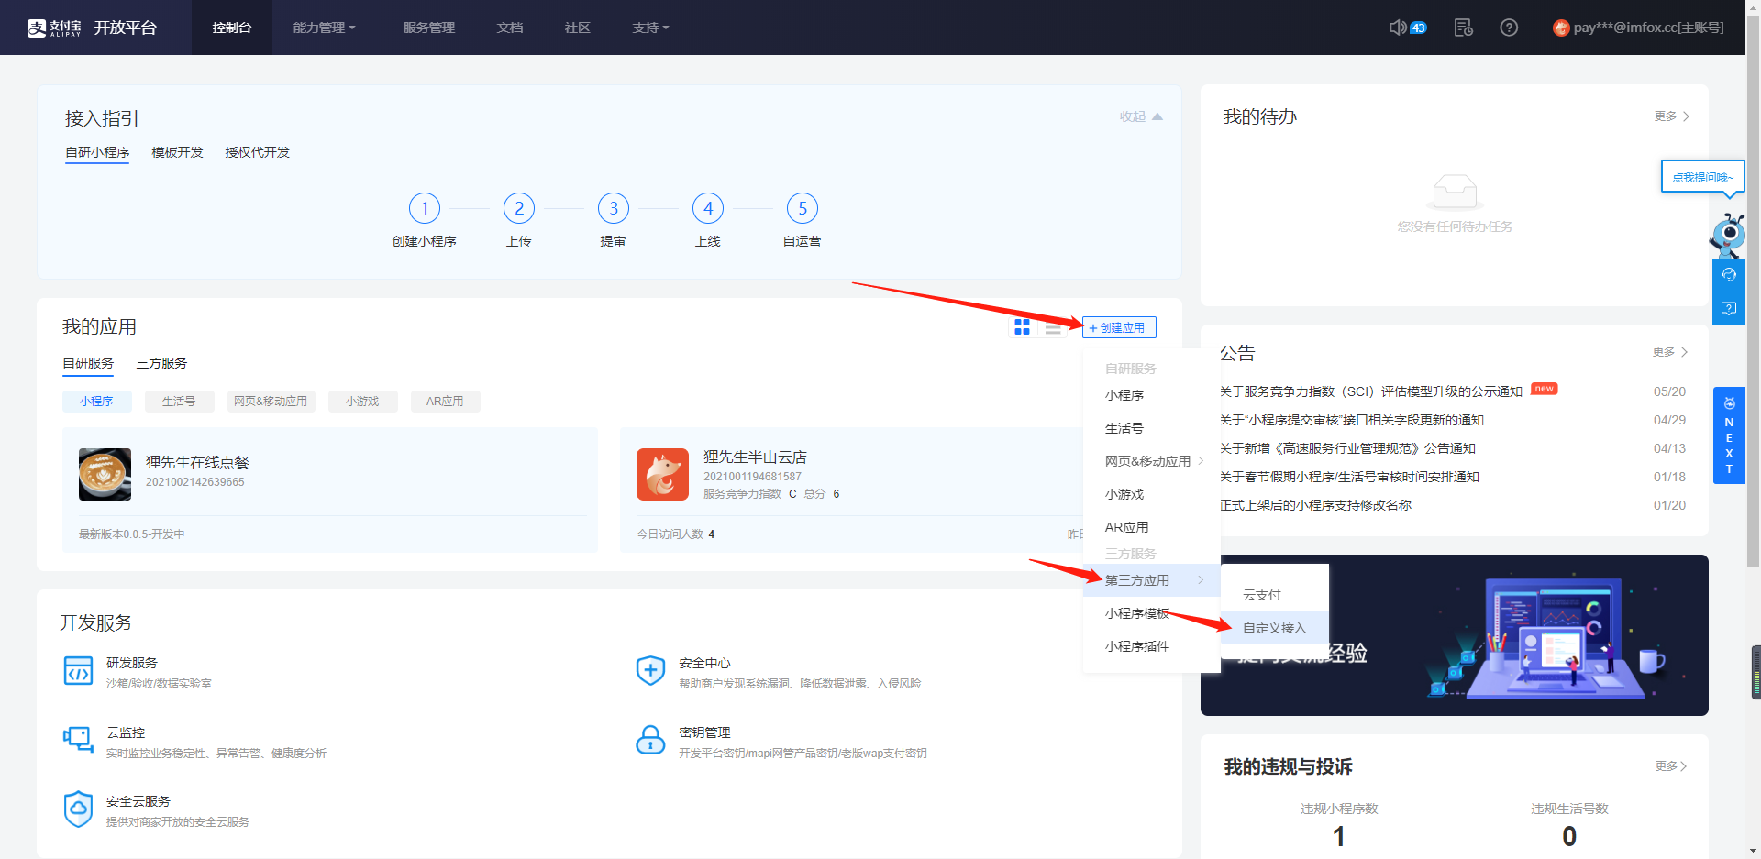Viewport: 1761px width, 859px height.
Task: Switch my apps to list view
Action: coord(1053,327)
